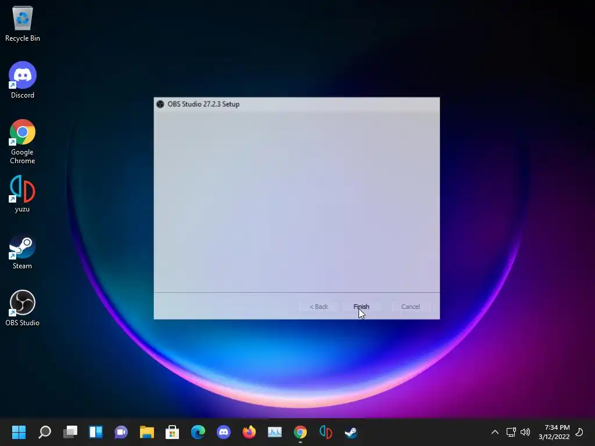Open File Explorer from taskbar
Image resolution: width=595 pixels, height=446 pixels.
pos(147,432)
